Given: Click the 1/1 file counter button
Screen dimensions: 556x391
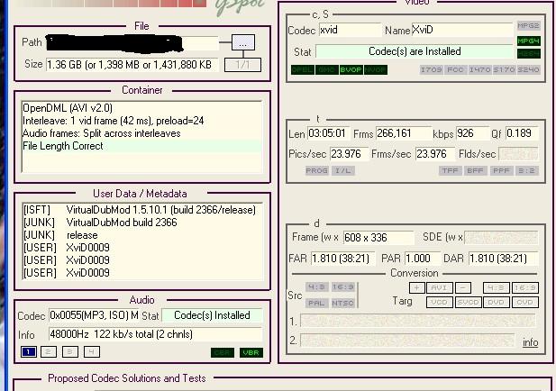Looking at the screenshot, I should (x=243, y=65).
